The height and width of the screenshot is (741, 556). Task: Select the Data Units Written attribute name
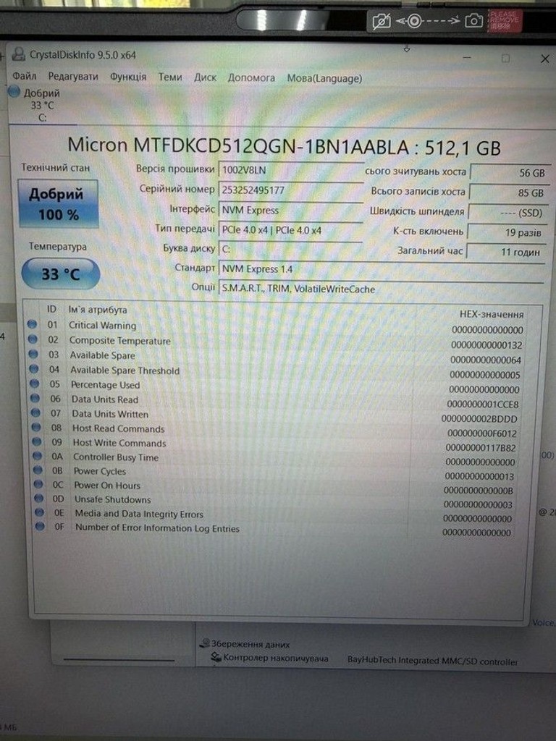pos(110,413)
